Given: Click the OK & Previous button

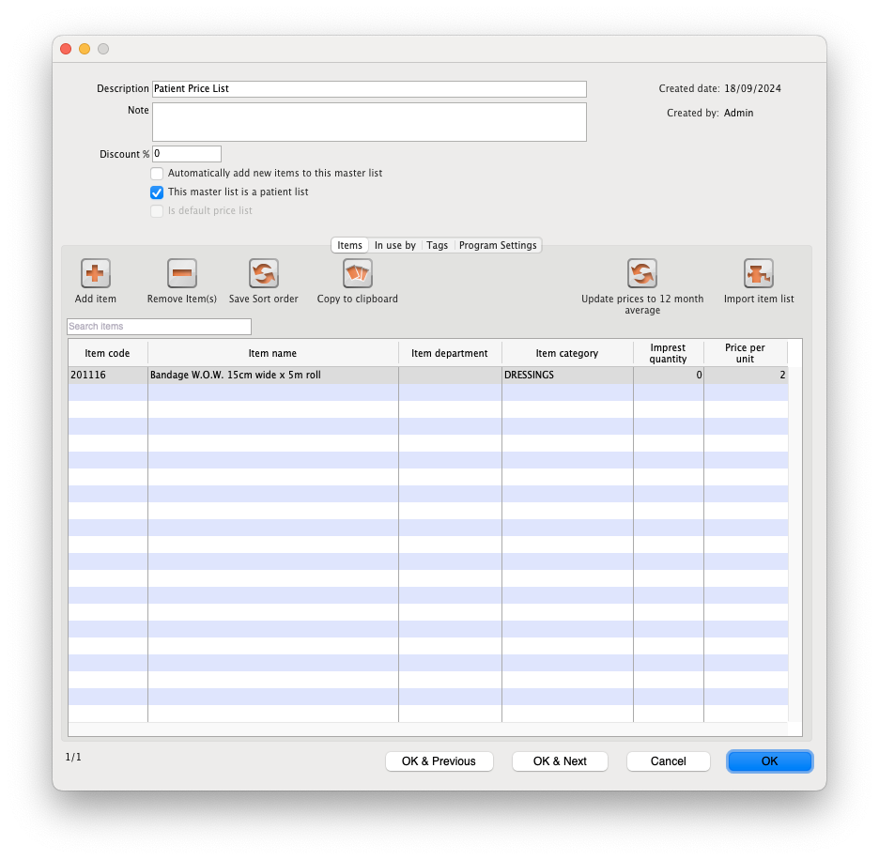Looking at the screenshot, I should point(439,761).
